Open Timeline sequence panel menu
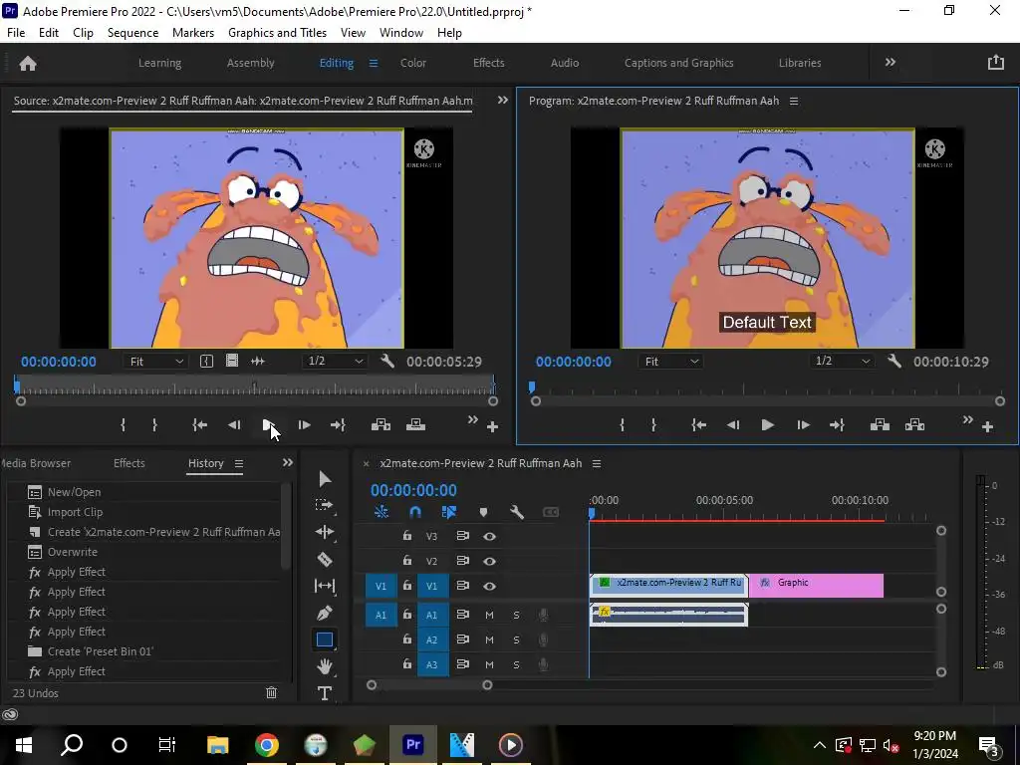This screenshot has width=1020, height=765. [x=597, y=463]
